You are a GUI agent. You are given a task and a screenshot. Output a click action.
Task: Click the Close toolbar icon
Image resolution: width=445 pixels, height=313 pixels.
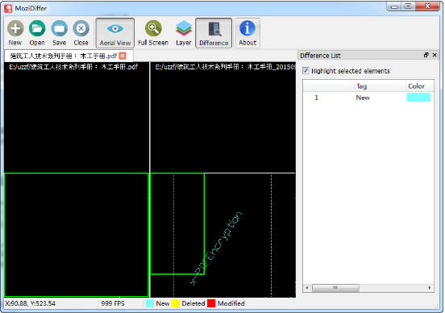click(81, 33)
